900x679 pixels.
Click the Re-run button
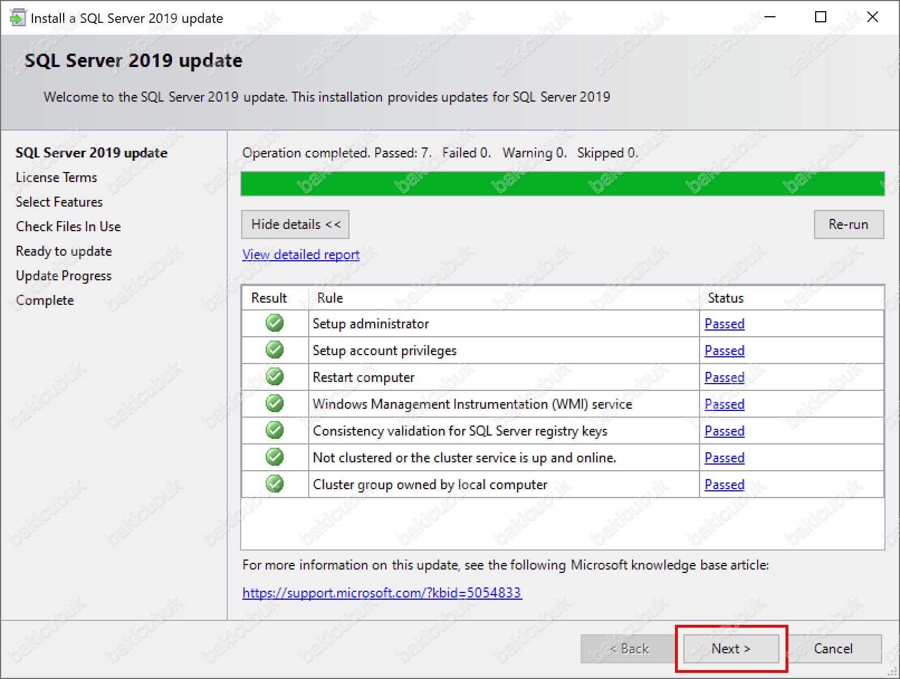849,224
